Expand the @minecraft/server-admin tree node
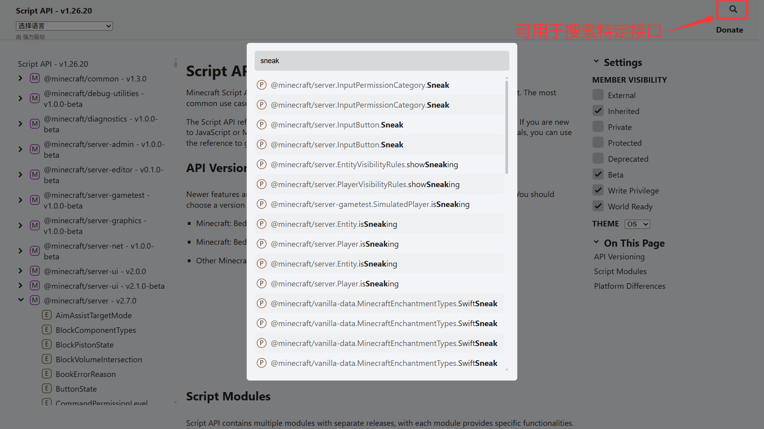 (x=21, y=149)
